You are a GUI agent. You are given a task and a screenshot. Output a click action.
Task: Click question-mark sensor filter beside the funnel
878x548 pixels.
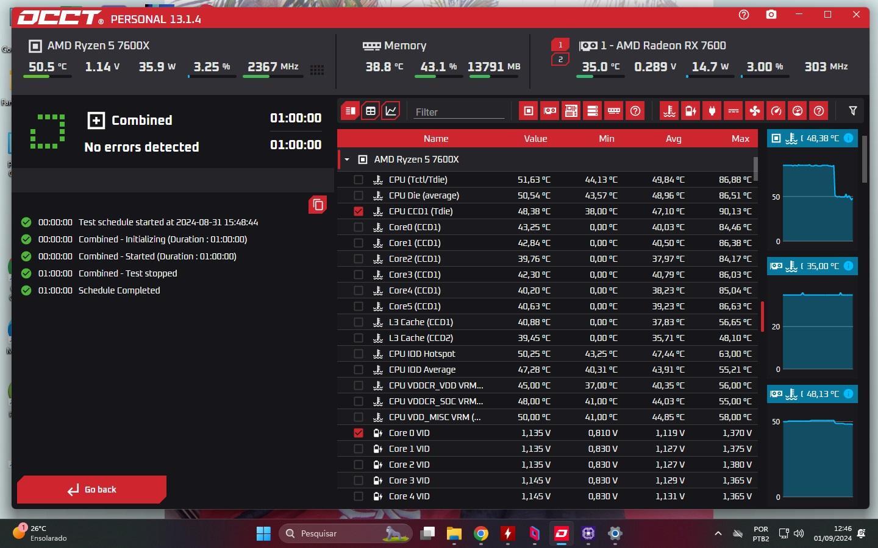click(x=819, y=111)
